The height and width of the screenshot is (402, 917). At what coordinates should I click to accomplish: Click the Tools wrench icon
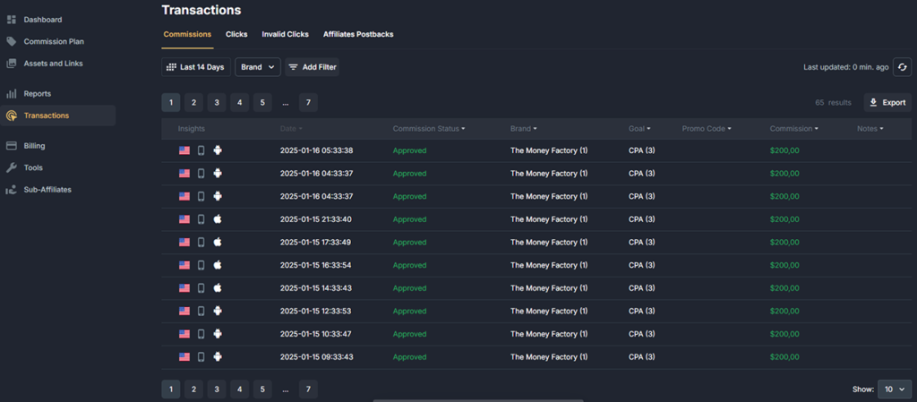pos(12,167)
